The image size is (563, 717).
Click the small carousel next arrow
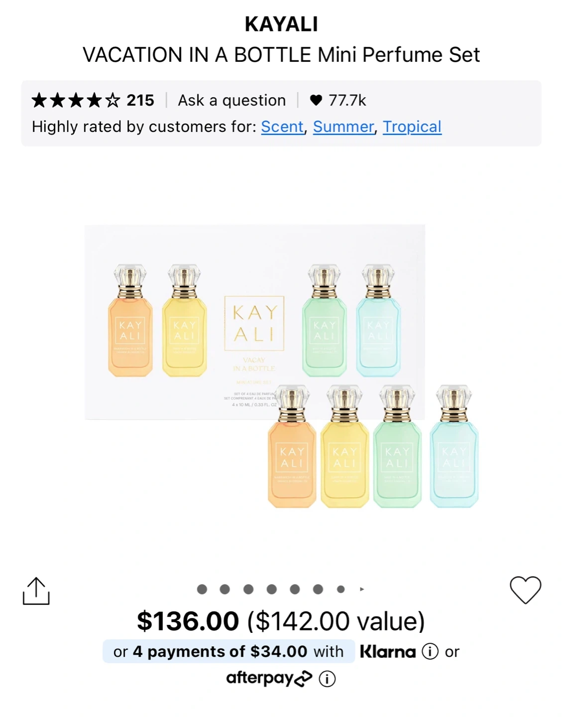362,590
